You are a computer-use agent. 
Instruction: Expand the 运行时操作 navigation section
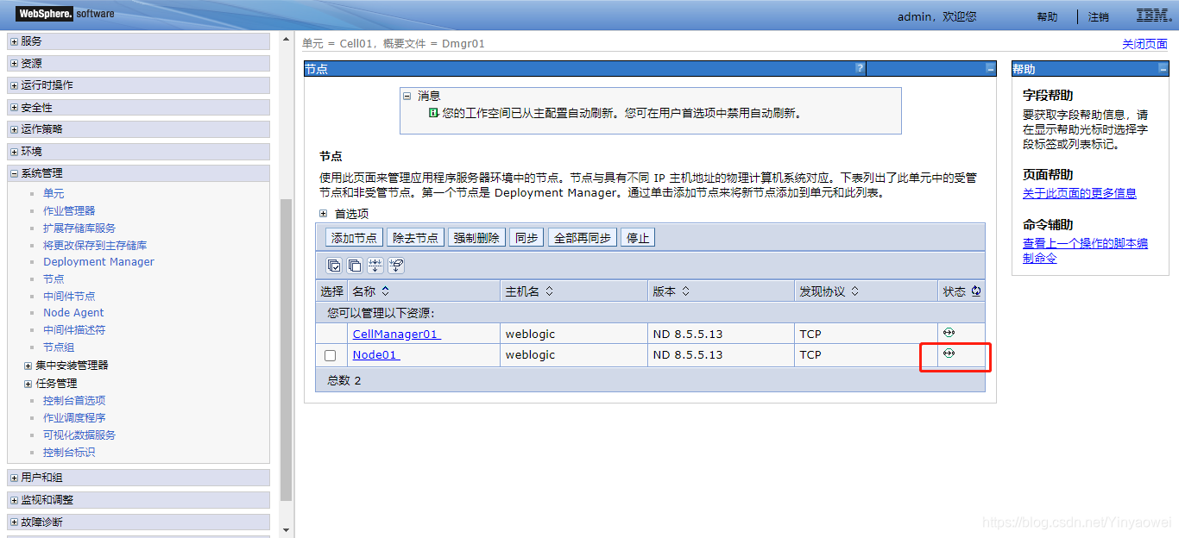click(14, 85)
